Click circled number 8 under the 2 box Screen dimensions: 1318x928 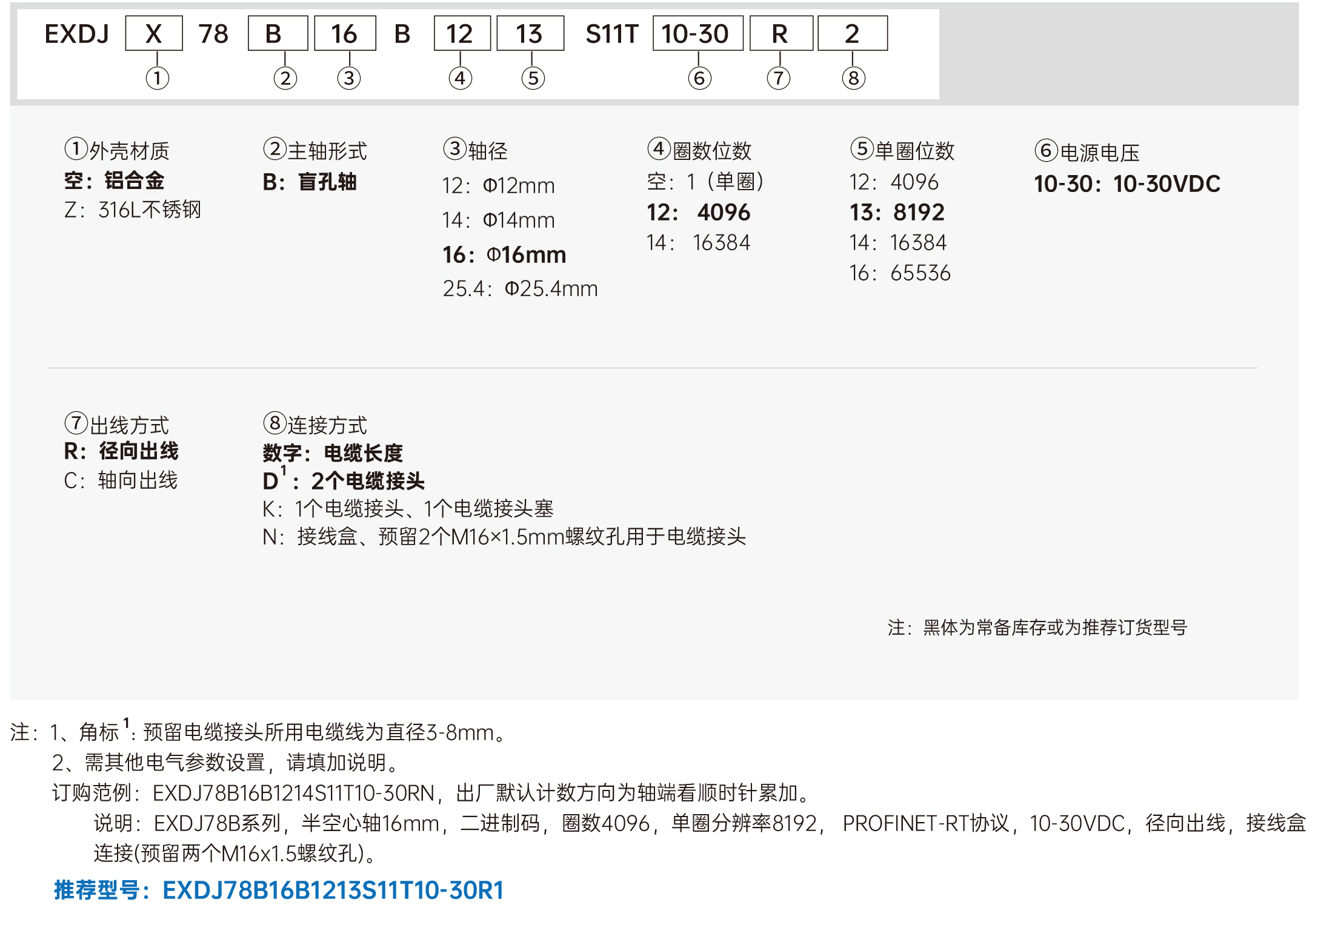click(854, 78)
